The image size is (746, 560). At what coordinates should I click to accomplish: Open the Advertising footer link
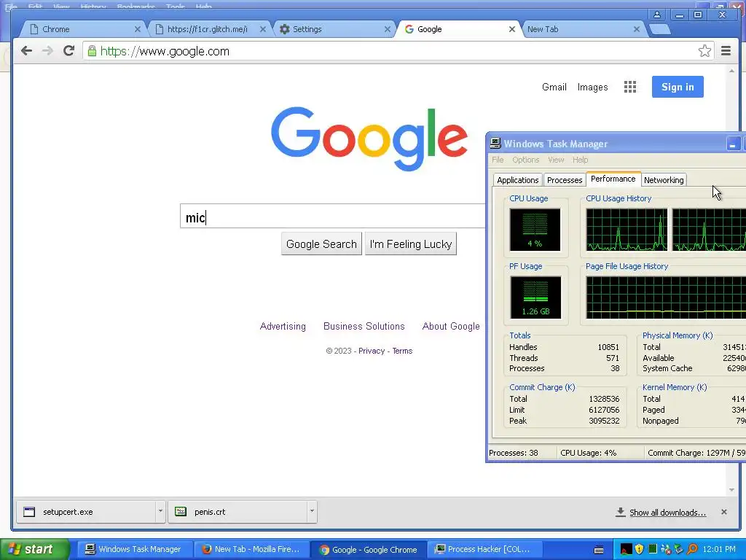pyautogui.click(x=283, y=326)
